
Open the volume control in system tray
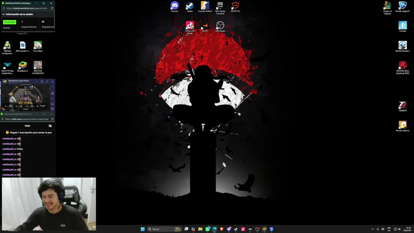pos(399,229)
